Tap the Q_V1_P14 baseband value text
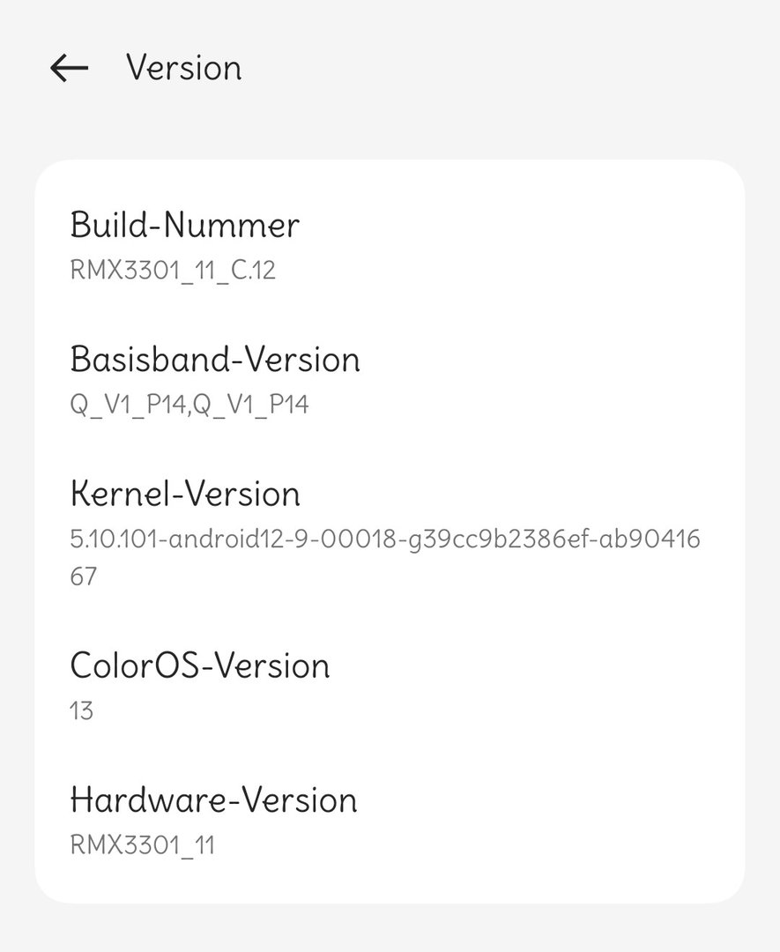Viewport: 780px width, 952px height. pyautogui.click(x=189, y=405)
